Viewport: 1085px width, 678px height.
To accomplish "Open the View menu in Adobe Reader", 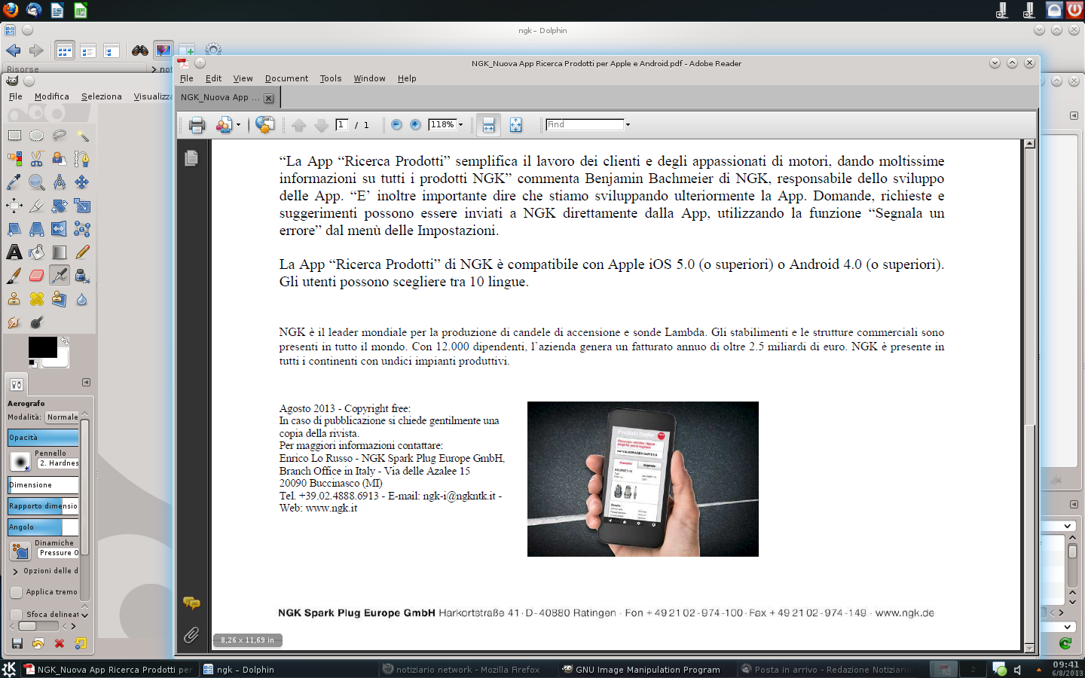I will pyautogui.click(x=243, y=78).
